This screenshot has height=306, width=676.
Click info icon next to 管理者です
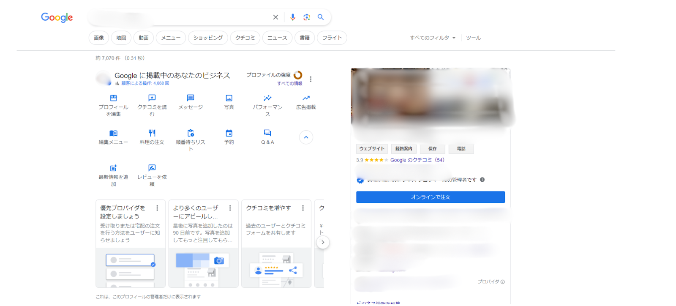coord(482,180)
